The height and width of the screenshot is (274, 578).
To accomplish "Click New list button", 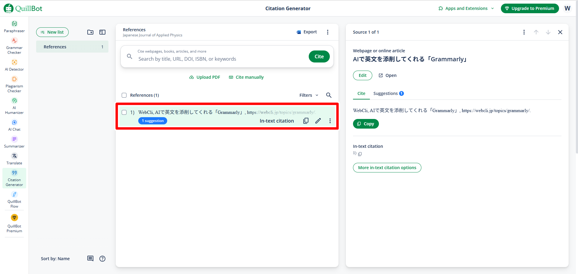I will [x=52, y=32].
